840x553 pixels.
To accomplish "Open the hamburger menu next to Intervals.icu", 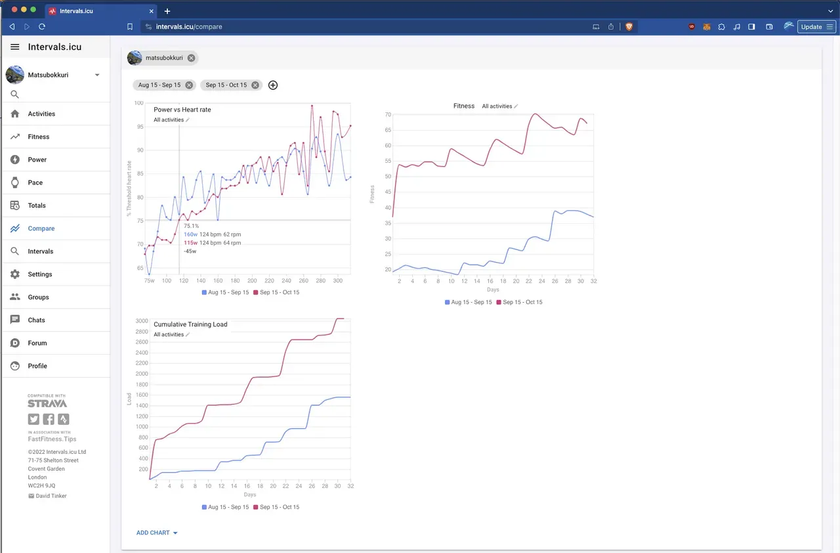I will pos(14,47).
